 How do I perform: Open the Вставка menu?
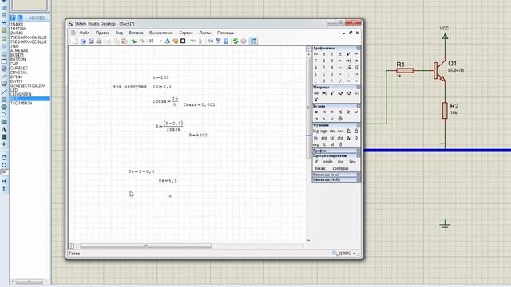click(136, 33)
